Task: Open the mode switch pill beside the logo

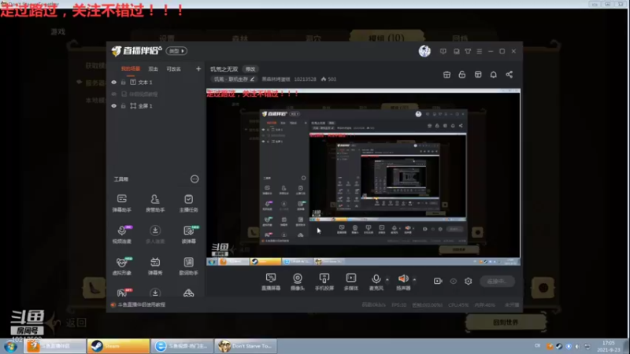Action: pos(176,51)
